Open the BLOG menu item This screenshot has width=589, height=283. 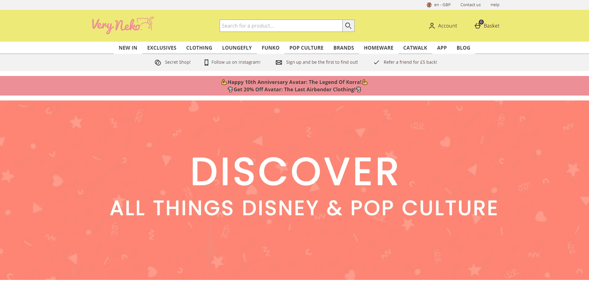(463, 48)
